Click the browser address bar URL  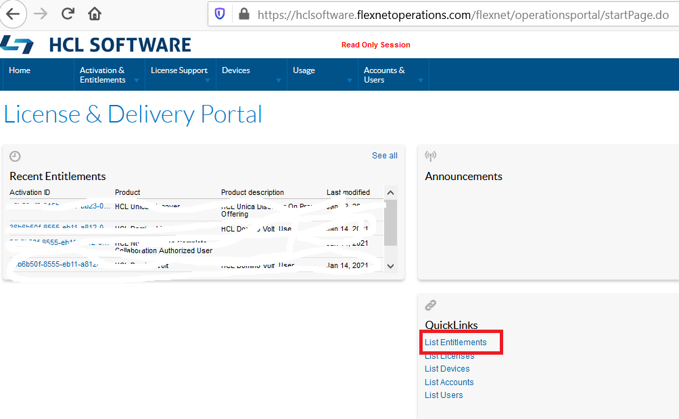click(463, 14)
